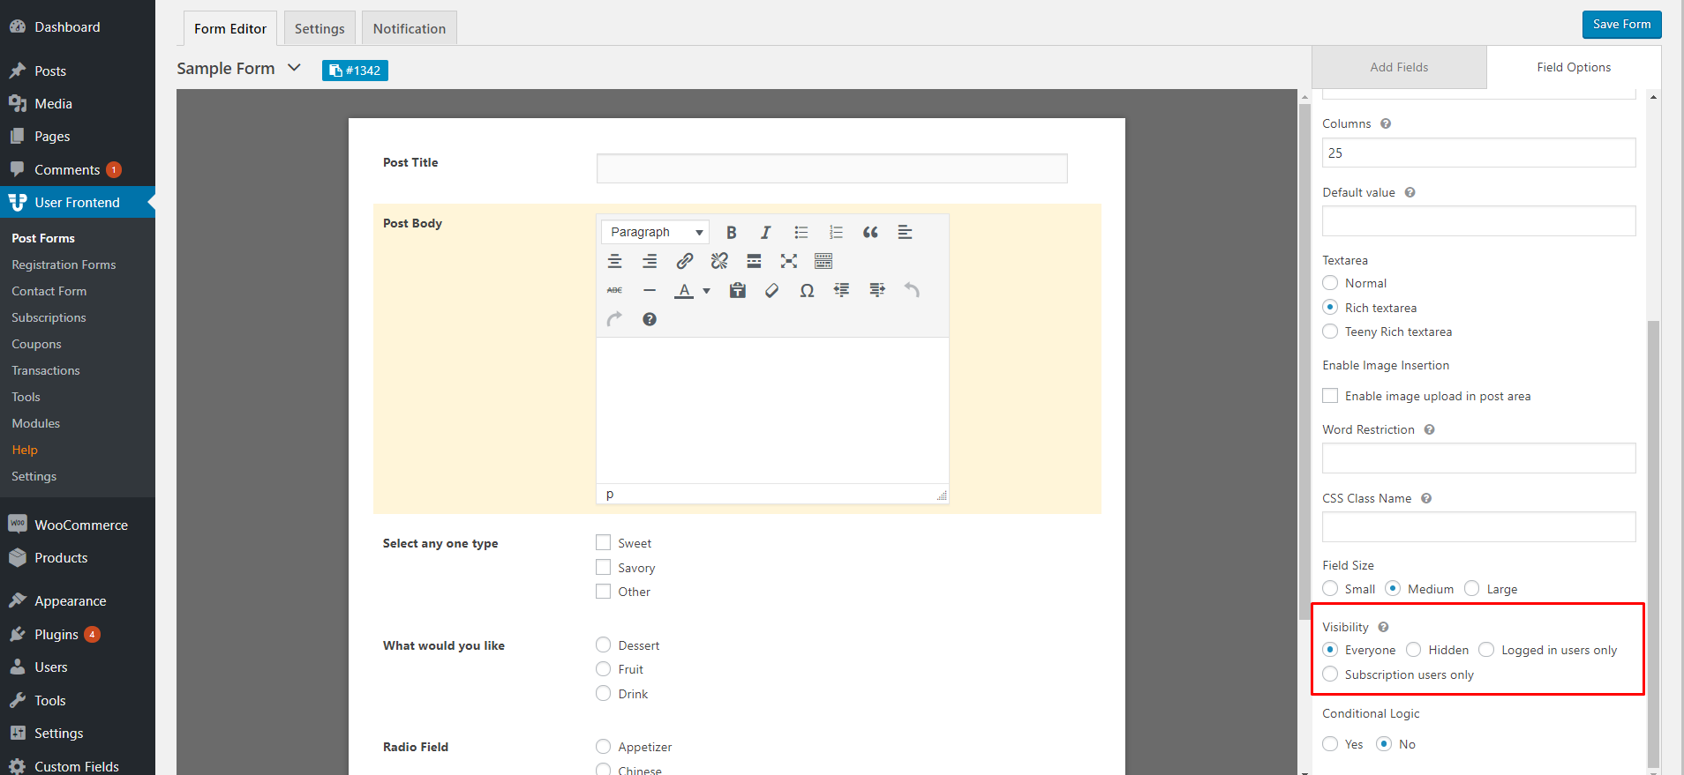Select Normal textarea option
This screenshot has height=775, width=1684.
pyautogui.click(x=1330, y=283)
